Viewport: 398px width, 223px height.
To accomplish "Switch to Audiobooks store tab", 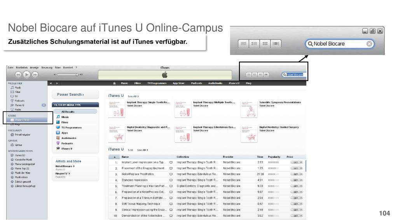I will tap(215, 83).
